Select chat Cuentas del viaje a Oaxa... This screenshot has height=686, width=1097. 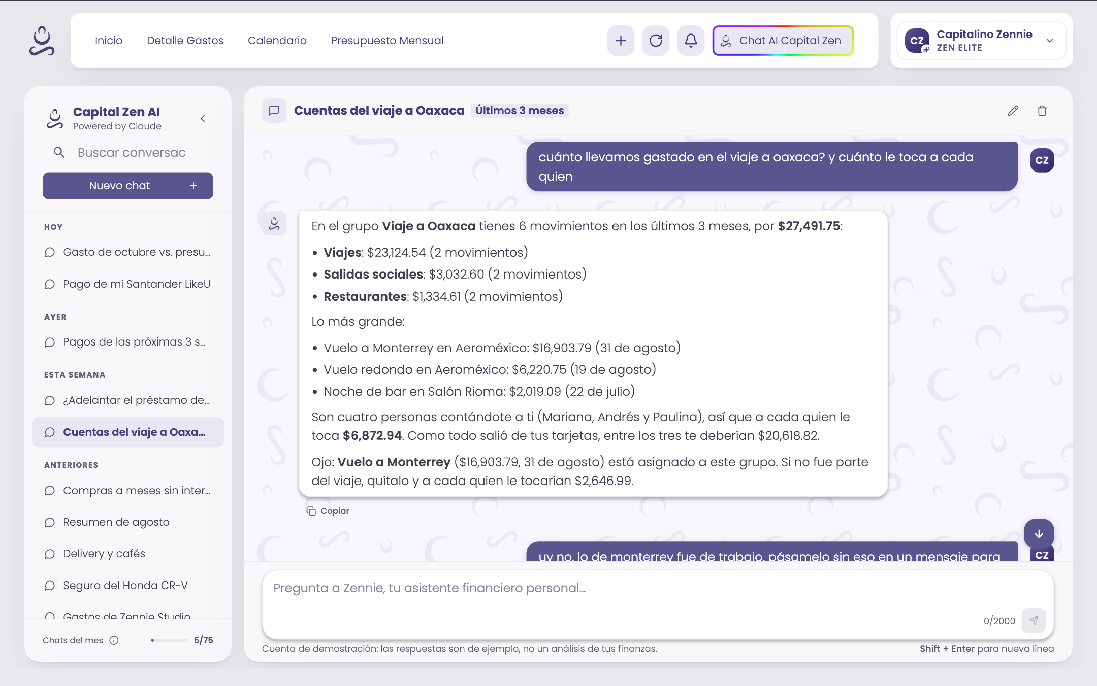click(x=128, y=432)
